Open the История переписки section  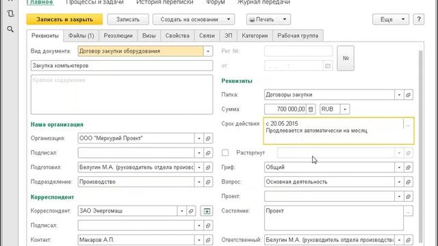click(165, 2)
